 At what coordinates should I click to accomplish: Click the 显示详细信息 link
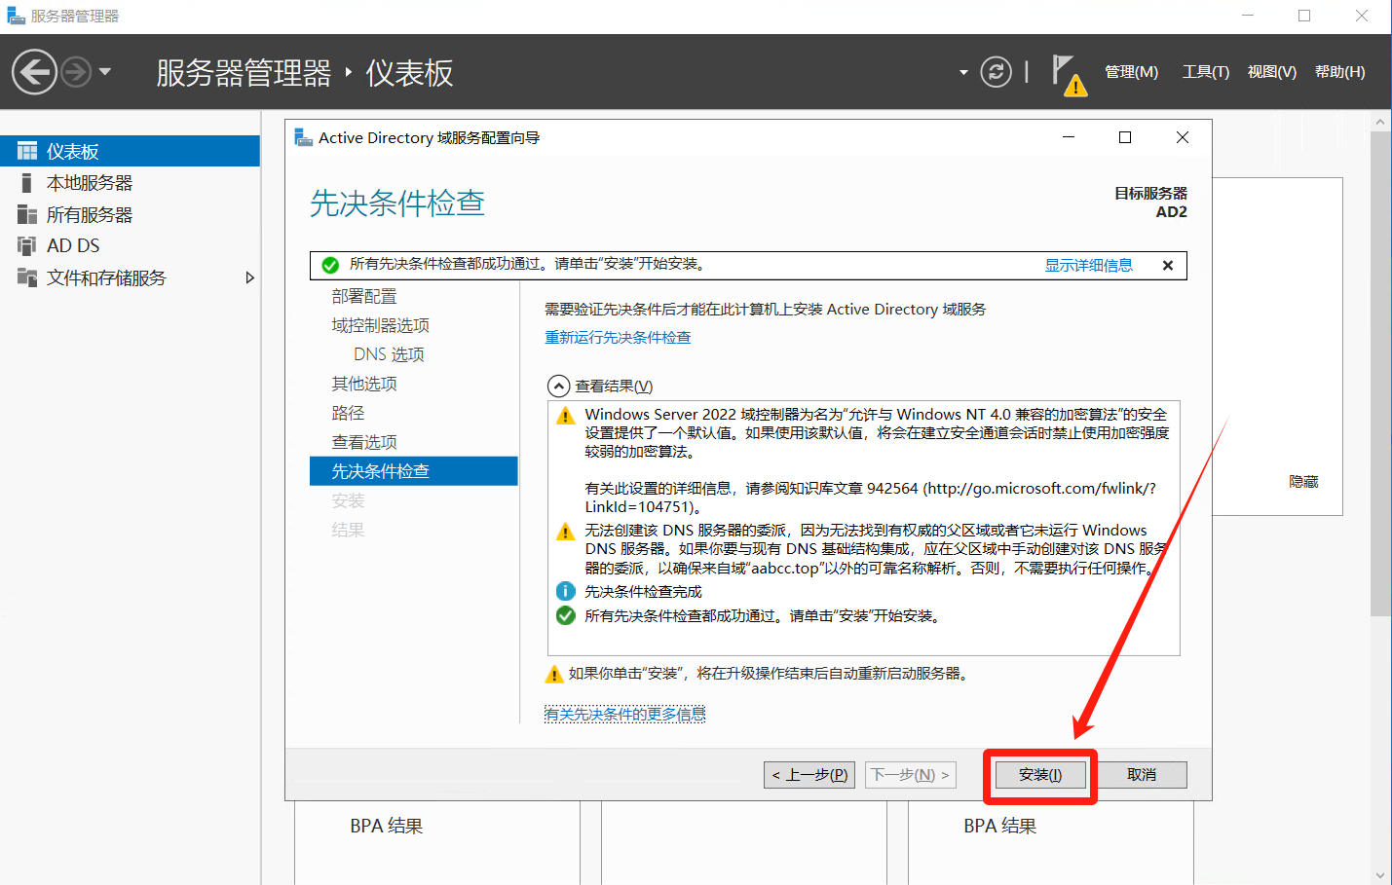(1088, 266)
